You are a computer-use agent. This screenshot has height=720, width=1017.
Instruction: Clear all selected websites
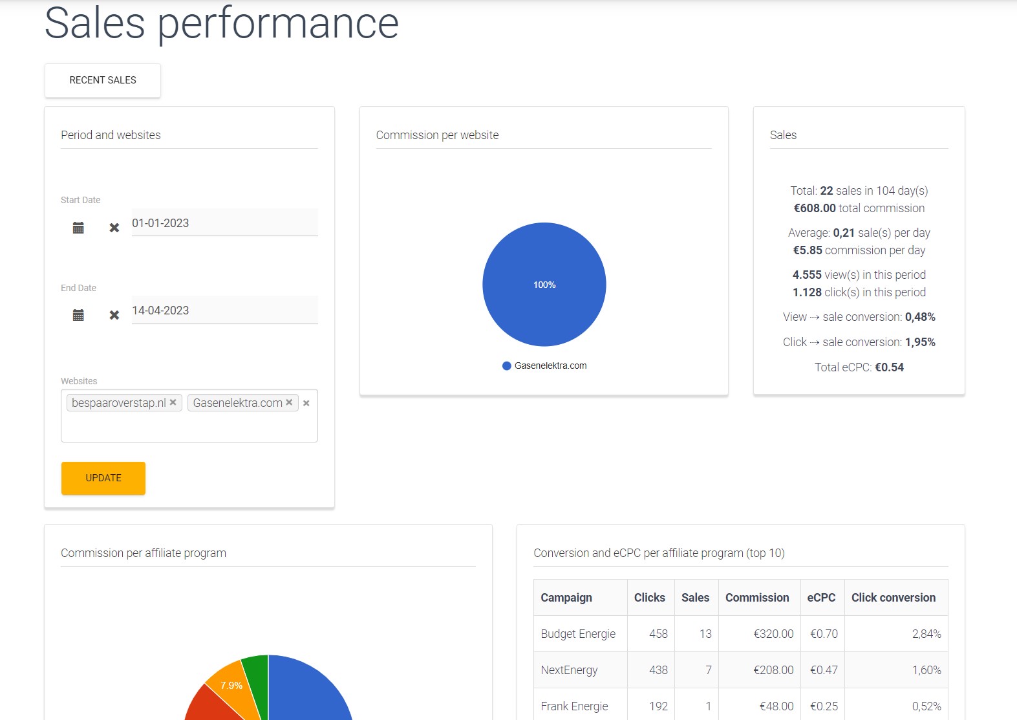pos(306,403)
